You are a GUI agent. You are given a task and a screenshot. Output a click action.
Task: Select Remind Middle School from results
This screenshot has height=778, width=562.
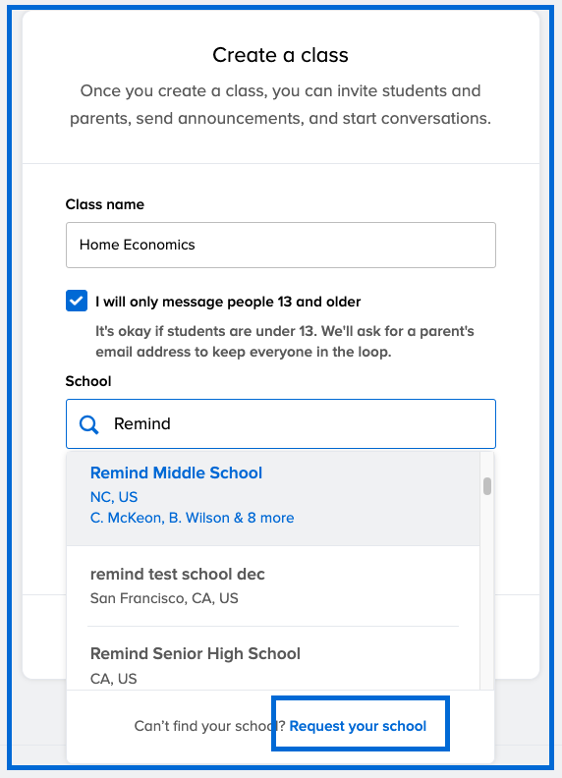point(273,498)
